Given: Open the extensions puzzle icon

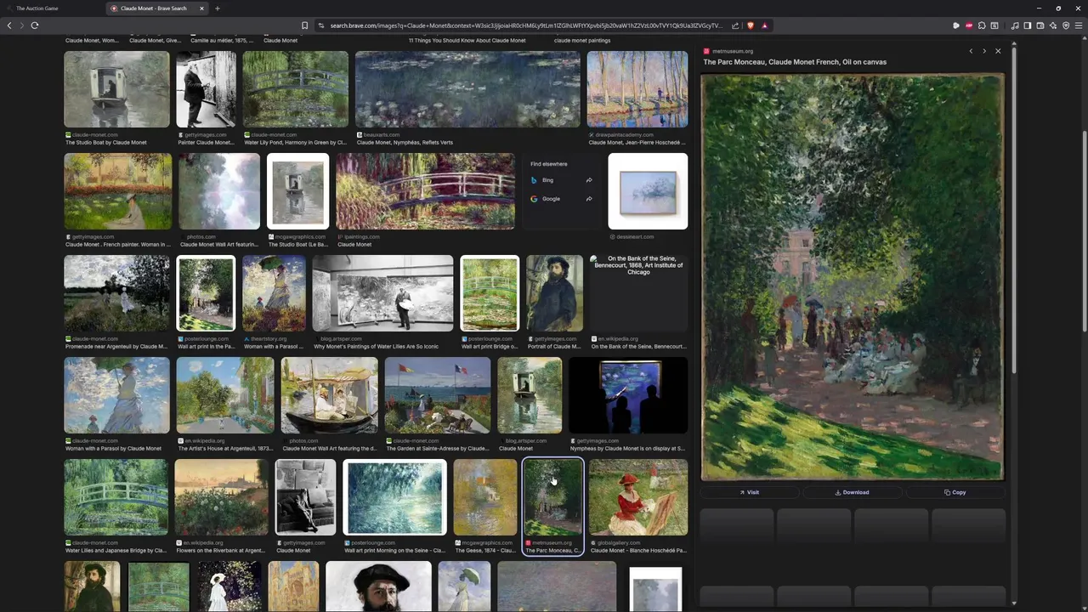Looking at the screenshot, I should 982,25.
